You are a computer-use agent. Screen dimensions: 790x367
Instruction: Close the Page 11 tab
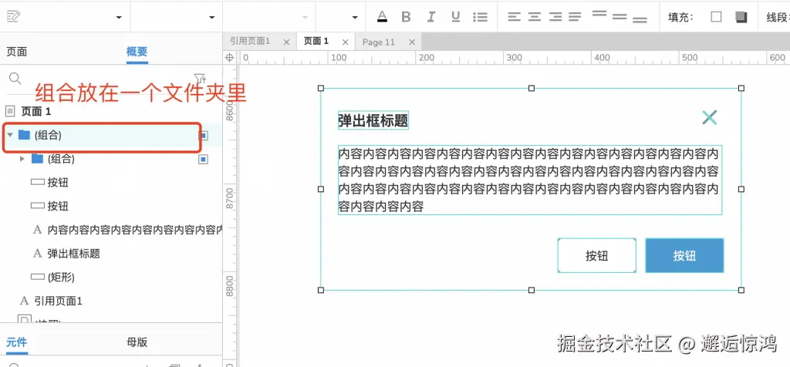click(412, 42)
